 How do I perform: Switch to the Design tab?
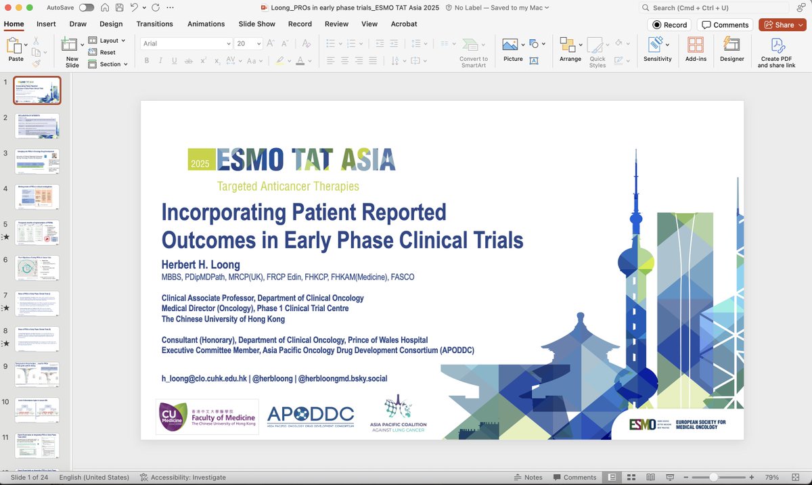pyautogui.click(x=111, y=24)
